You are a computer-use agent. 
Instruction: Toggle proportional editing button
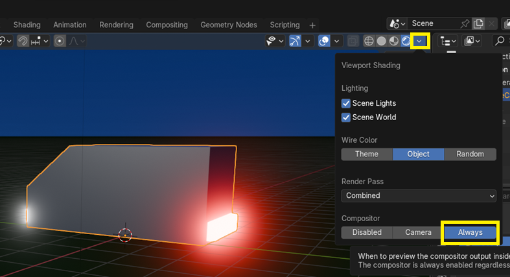[x=60, y=41]
